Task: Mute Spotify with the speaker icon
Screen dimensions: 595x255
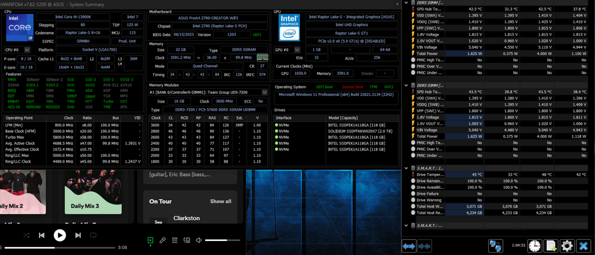Action: (x=199, y=240)
